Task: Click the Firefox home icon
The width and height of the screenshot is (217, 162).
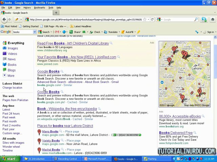Action: click(213, 20)
